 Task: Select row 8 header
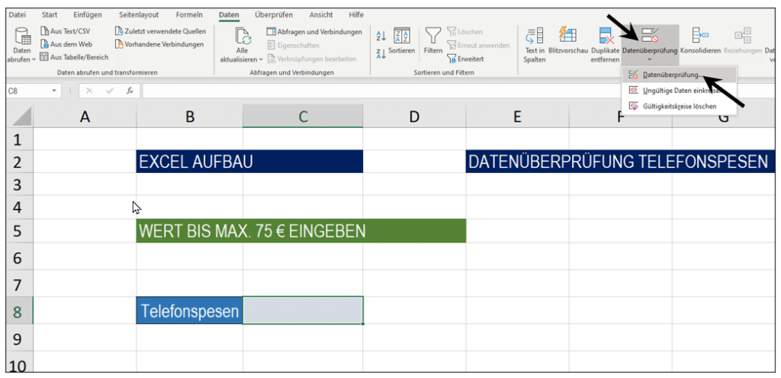click(x=19, y=312)
